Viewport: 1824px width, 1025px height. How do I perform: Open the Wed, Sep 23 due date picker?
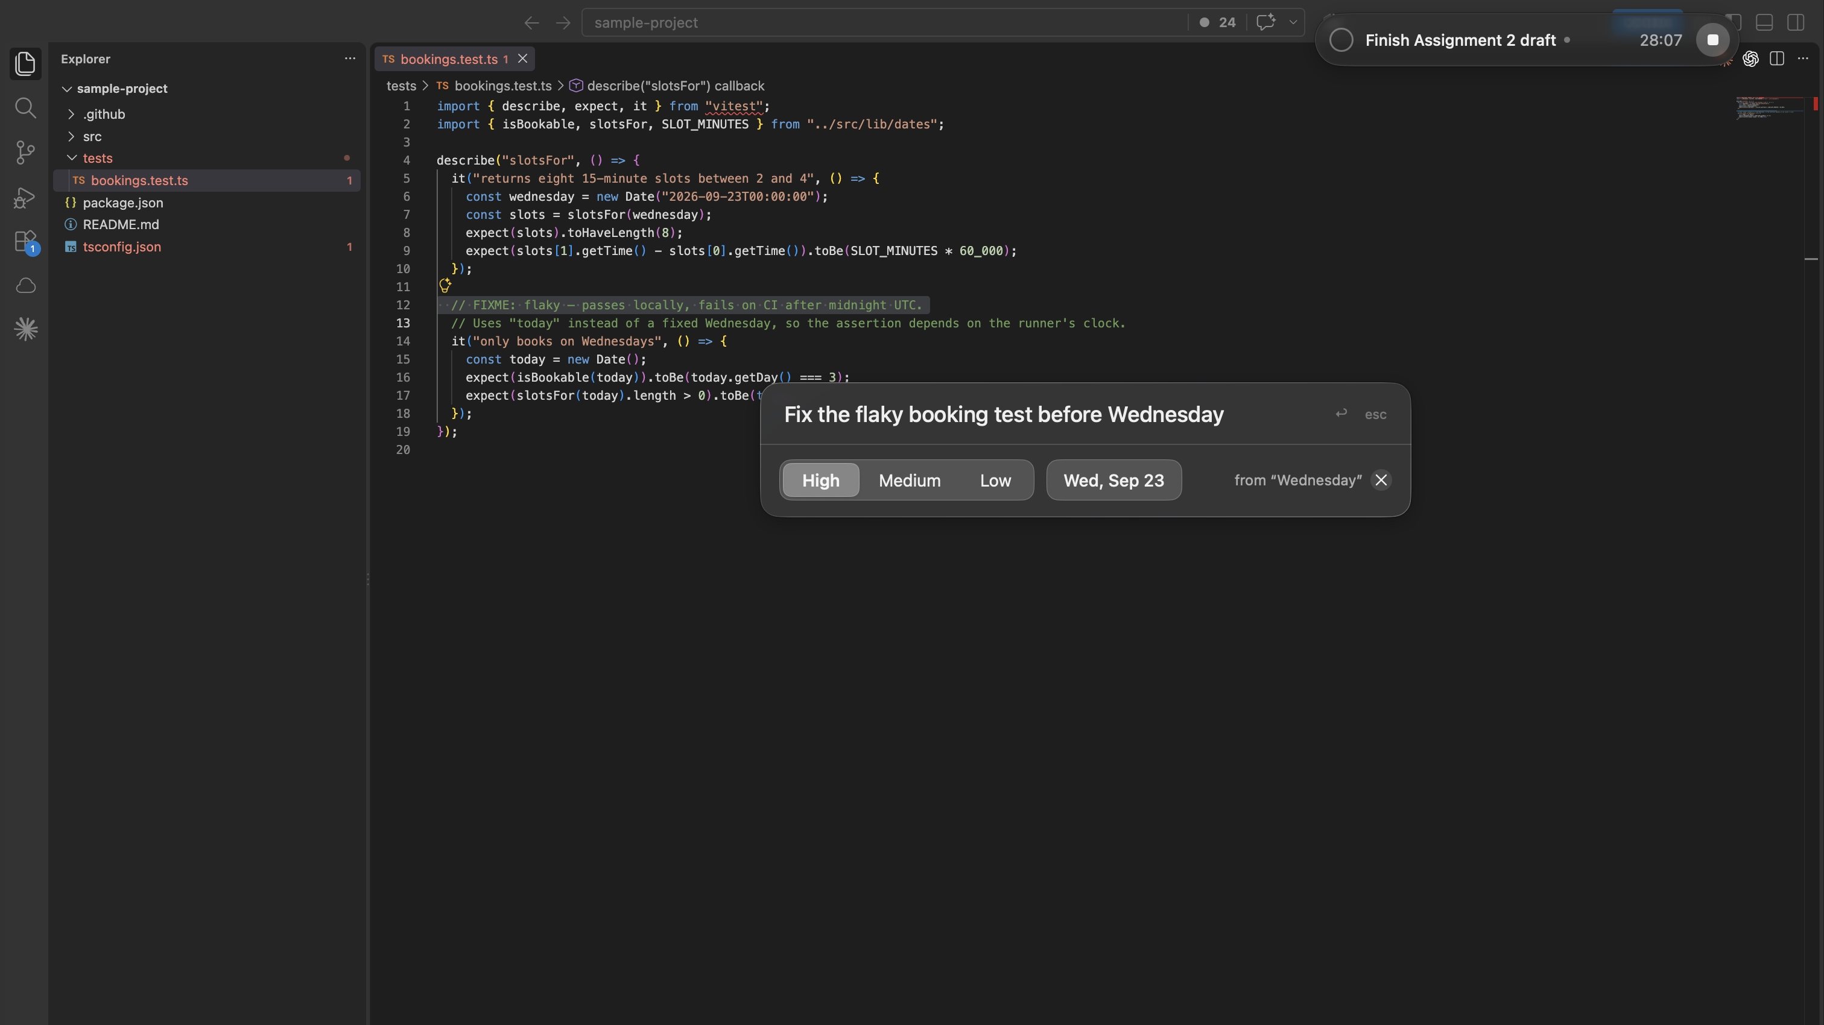point(1114,480)
